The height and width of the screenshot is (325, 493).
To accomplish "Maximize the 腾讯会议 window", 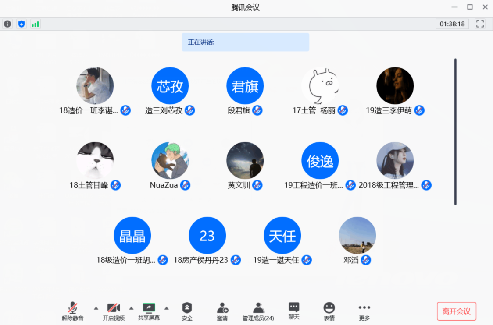I will 470,7.
